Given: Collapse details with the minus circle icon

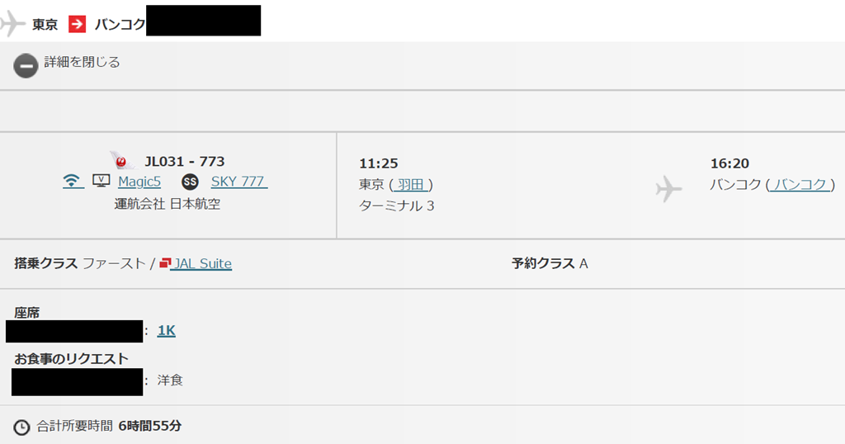Looking at the screenshot, I should pos(26,66).
